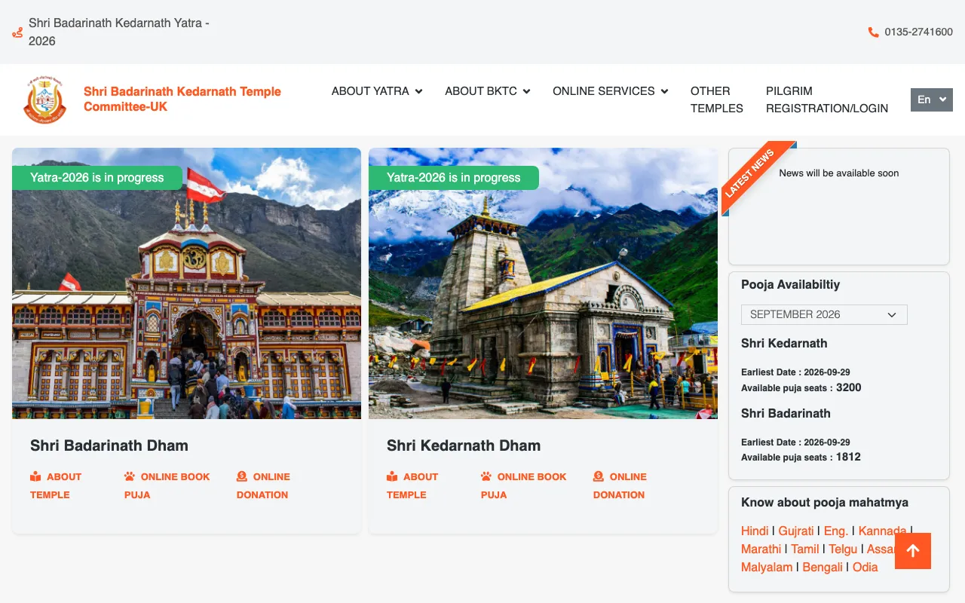965x603 pixels.
Task: Click Yatra-2026 in progress badge on Kedarnath photo
Action: click(x=454, y=178)
